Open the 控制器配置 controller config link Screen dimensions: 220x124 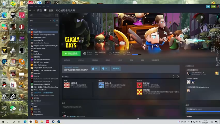click(155, 60)
